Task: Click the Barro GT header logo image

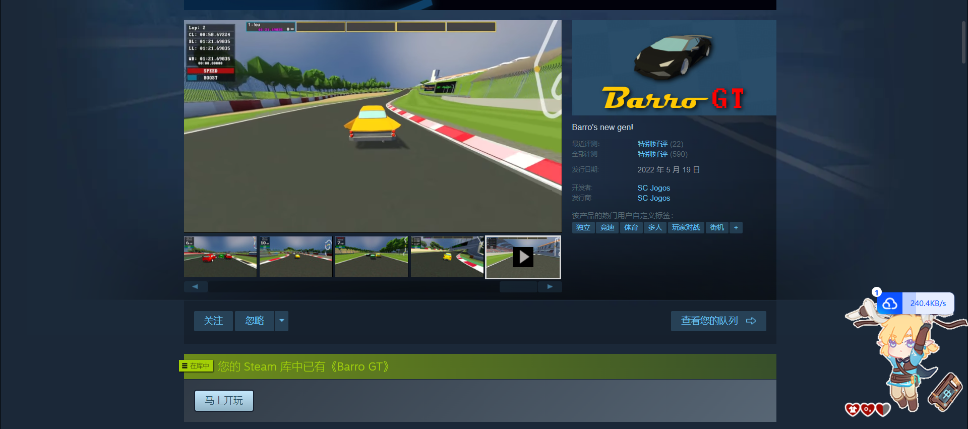Action: [674, 68]
